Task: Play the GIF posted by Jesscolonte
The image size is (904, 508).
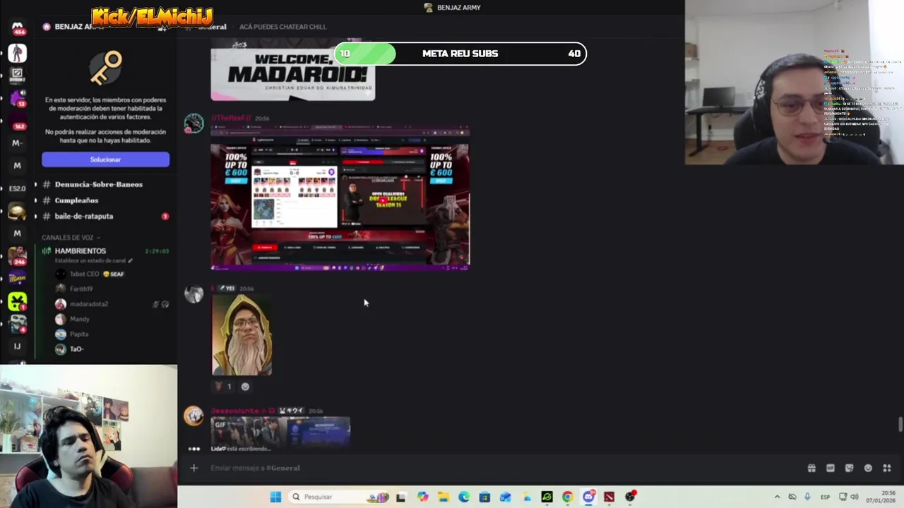Action: click(x=280, y=431)
